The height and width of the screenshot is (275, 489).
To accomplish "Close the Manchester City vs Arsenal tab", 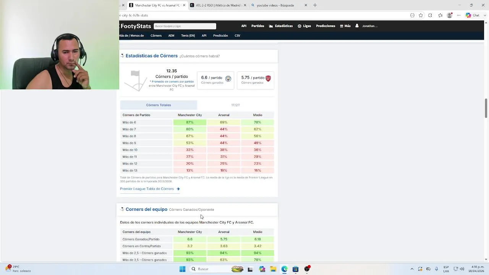I will [184, 5].
